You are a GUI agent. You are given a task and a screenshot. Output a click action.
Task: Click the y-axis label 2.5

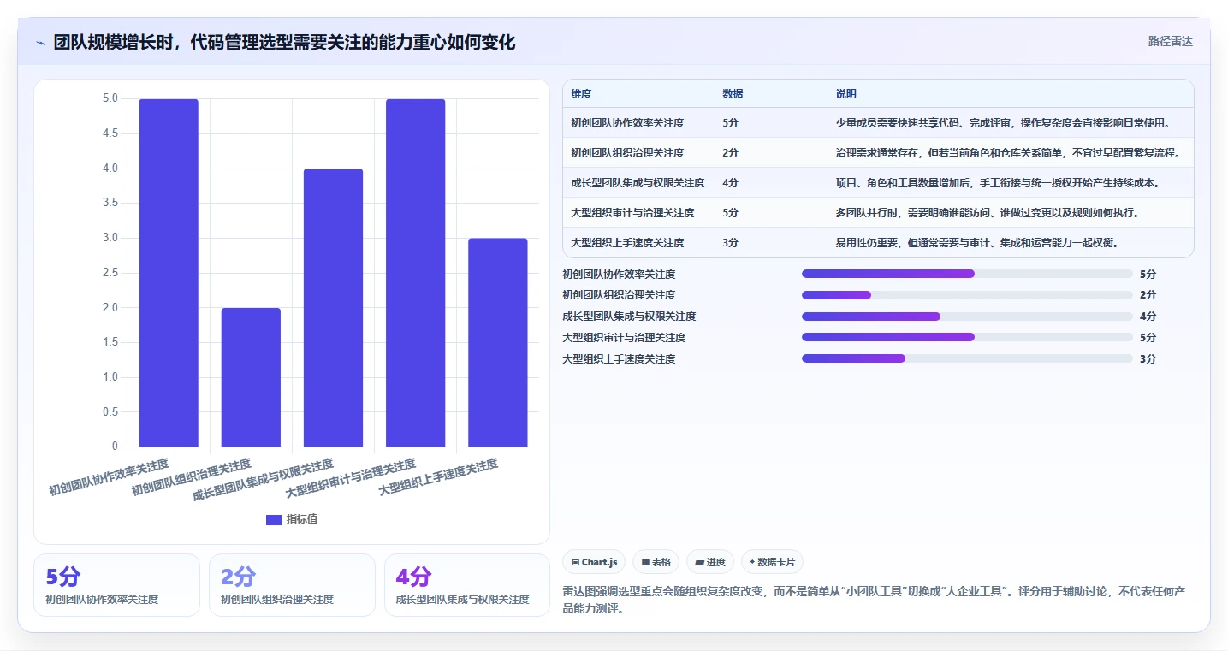pyautogui.click(x=110, y=273)
